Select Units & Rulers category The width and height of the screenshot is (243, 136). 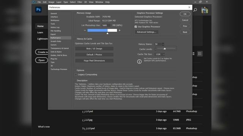point(56,52)
